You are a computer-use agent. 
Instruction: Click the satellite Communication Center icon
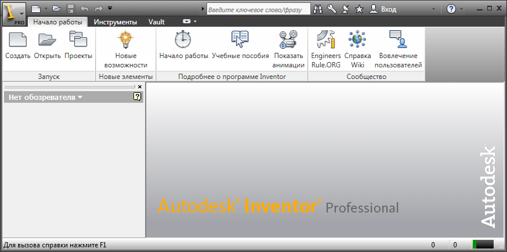click(345, 9)
